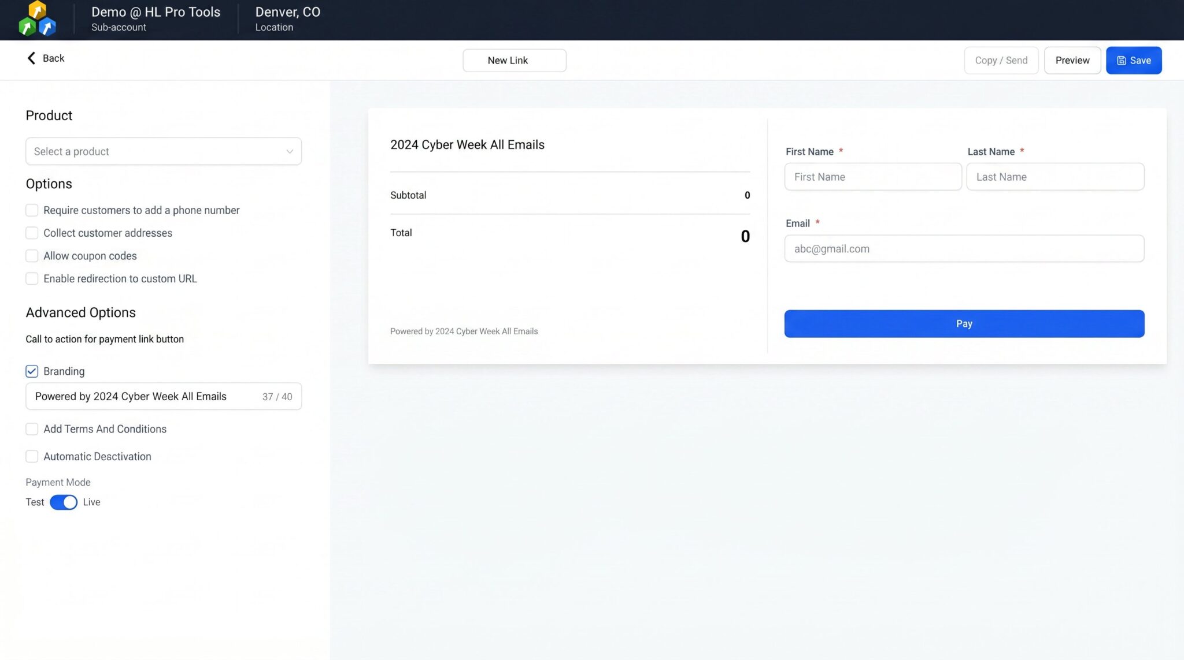Enable Require customers to add a phone number
1184x660 pixels.
click(x=32, y=210)
